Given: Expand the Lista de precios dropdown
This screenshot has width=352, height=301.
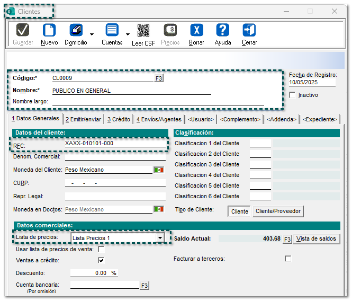Looking at the screenshot, I should point(160,238).
